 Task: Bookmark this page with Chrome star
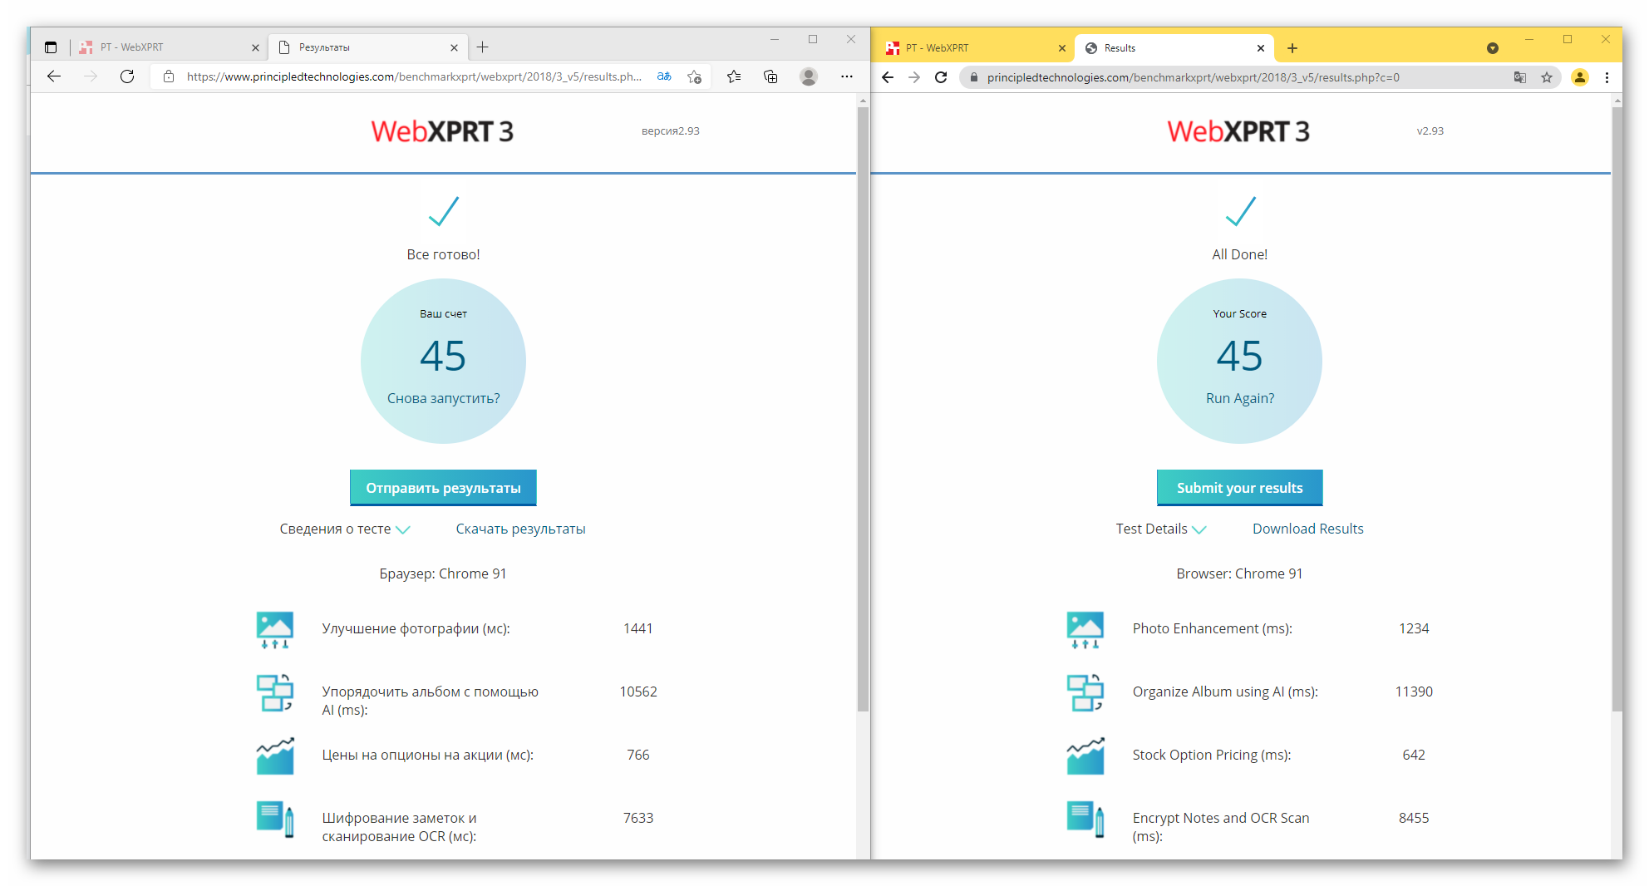click(1547, 77)
